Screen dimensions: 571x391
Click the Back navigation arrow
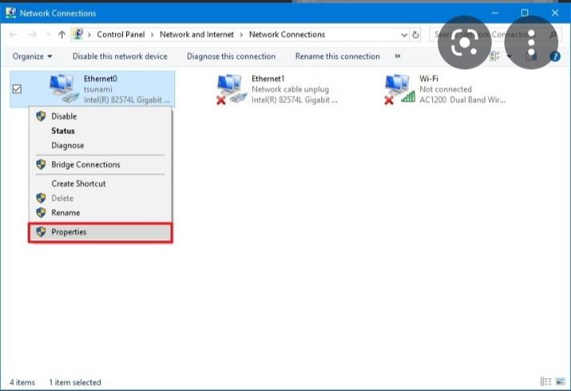[13, 35]
